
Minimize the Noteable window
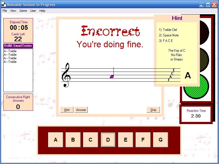pos(201,5)
